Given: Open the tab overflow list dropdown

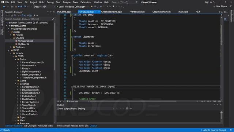Looking at the screenshot, I should 220,12.
